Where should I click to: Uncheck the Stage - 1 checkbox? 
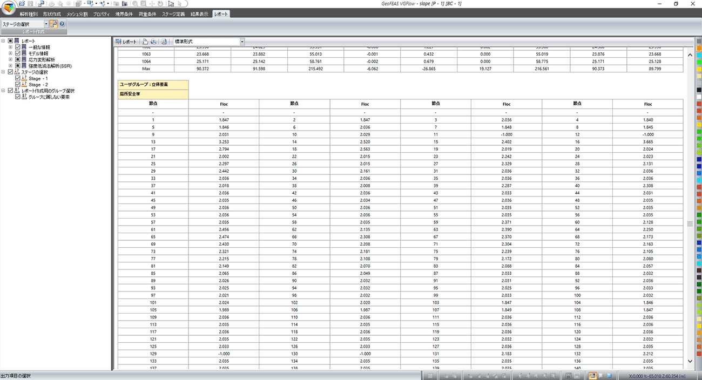pos(17,78)
